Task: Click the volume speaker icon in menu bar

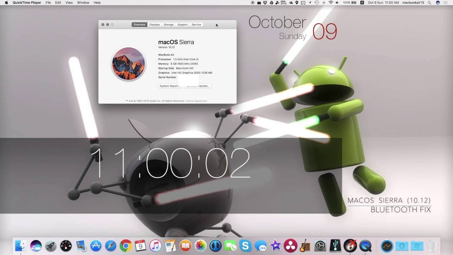Action: [x=337, y=2]
